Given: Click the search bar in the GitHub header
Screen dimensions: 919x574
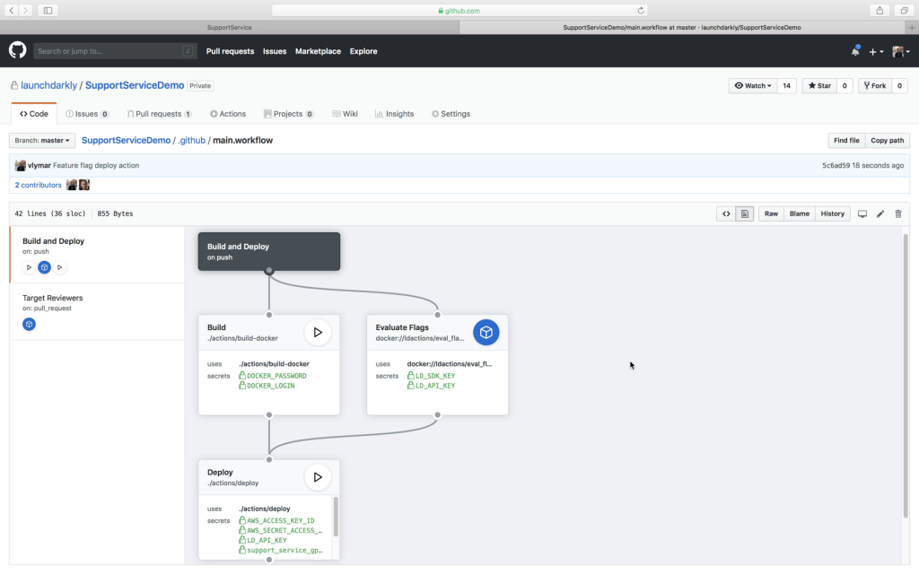Looking at the screenshot, I should coord(115,51).
